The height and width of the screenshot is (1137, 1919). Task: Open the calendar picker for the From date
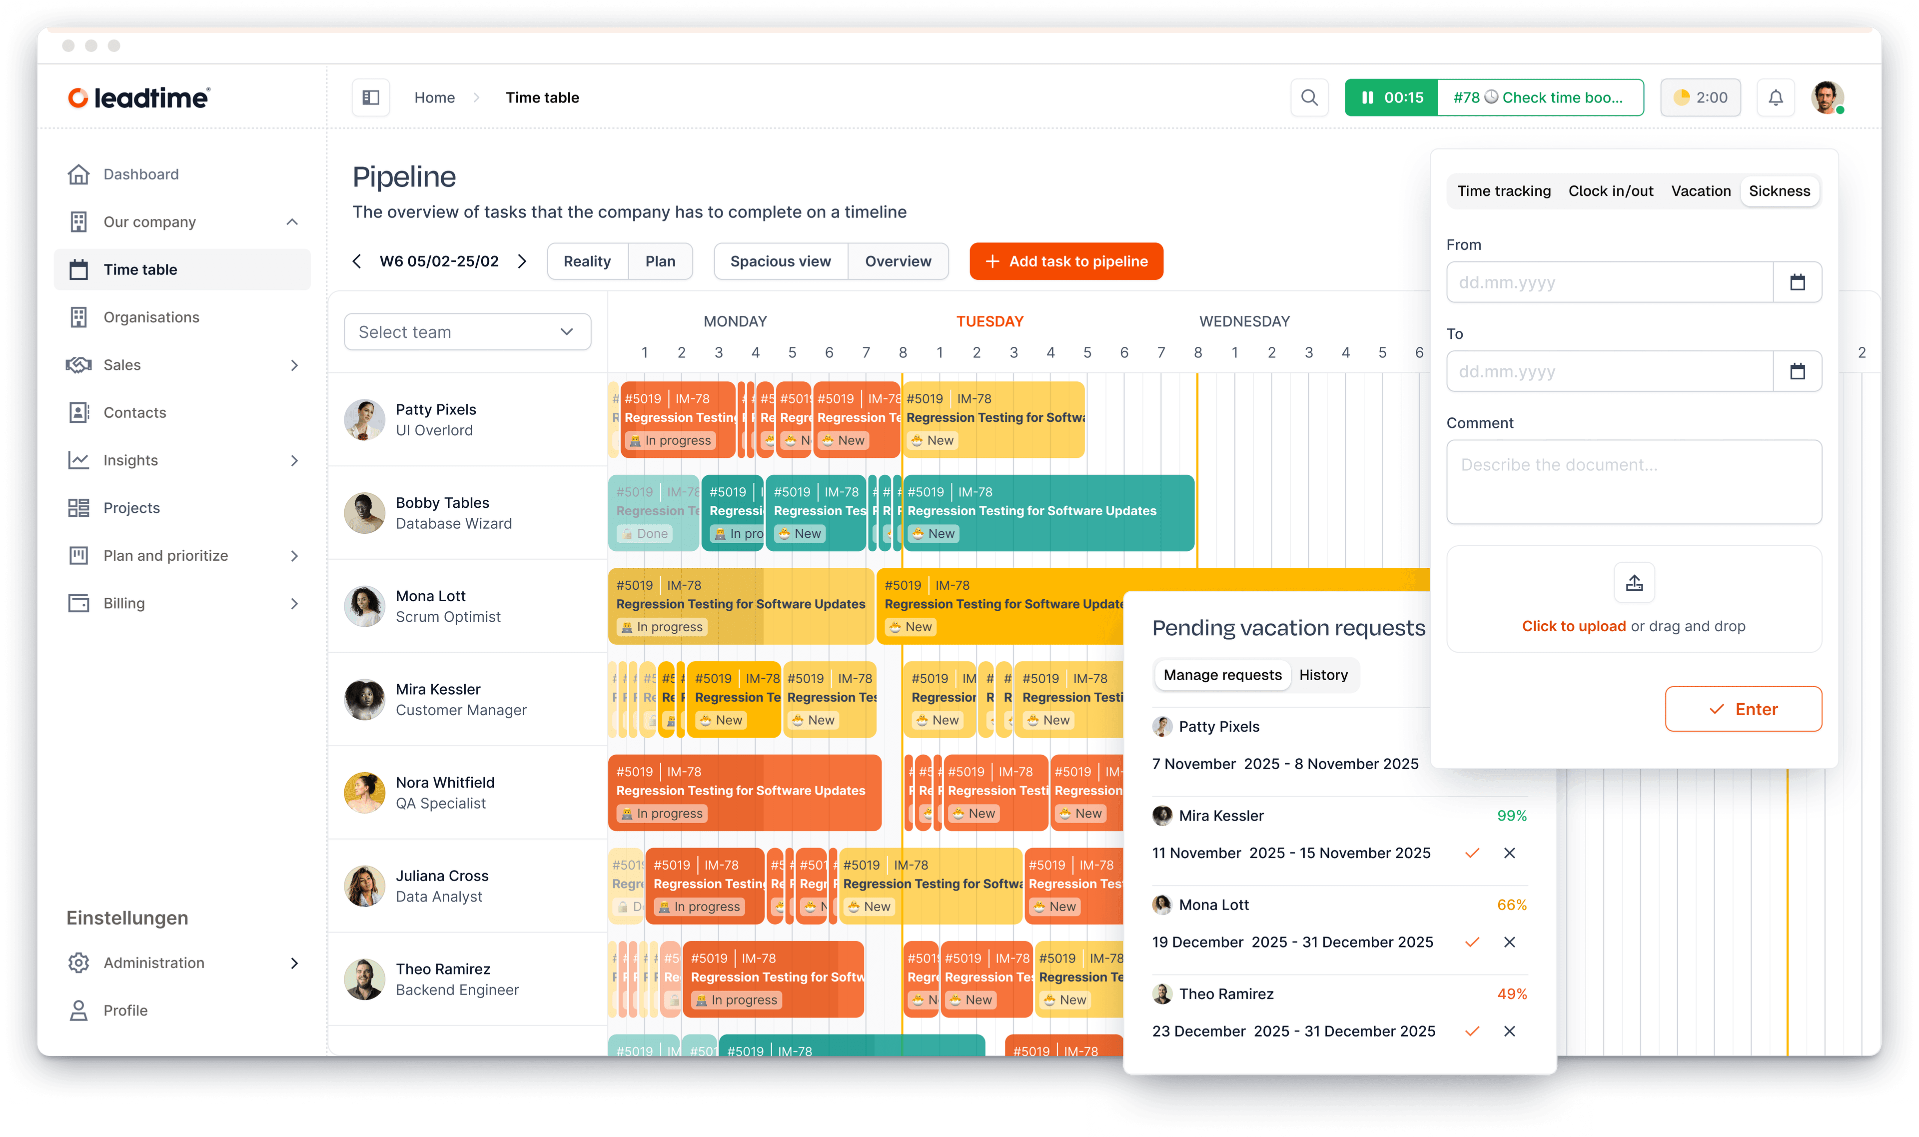1798,282
